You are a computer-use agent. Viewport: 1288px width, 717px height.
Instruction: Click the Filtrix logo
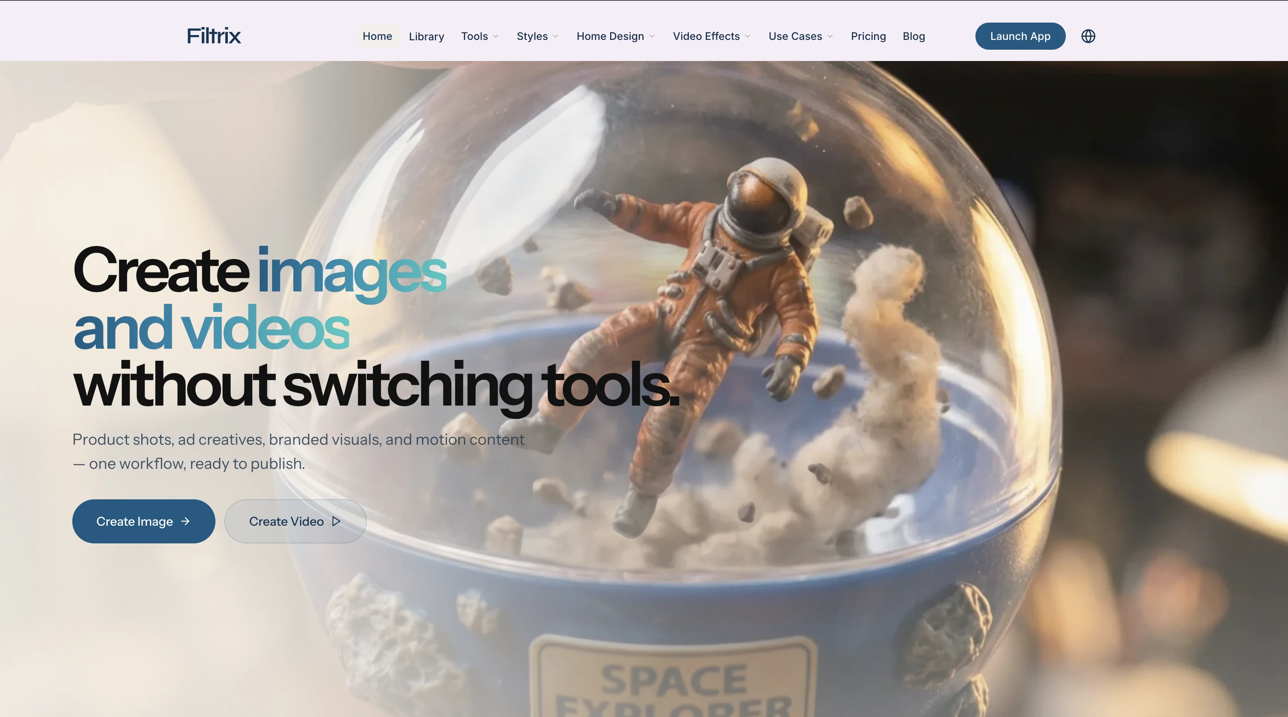coord(214,36)
